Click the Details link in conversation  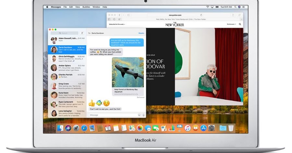tap(141, 33)
